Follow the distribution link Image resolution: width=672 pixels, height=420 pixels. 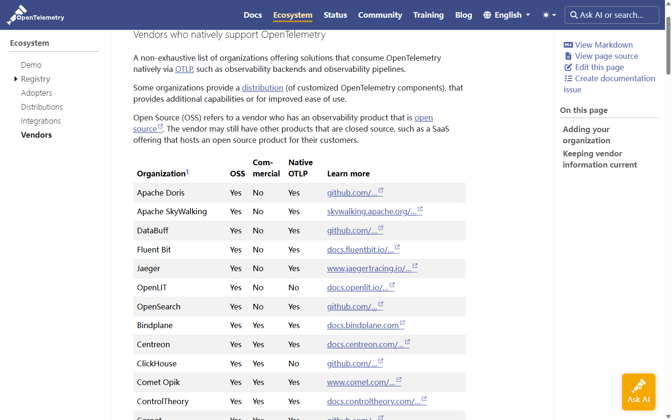pyautogui.click(x=263, y=88)
